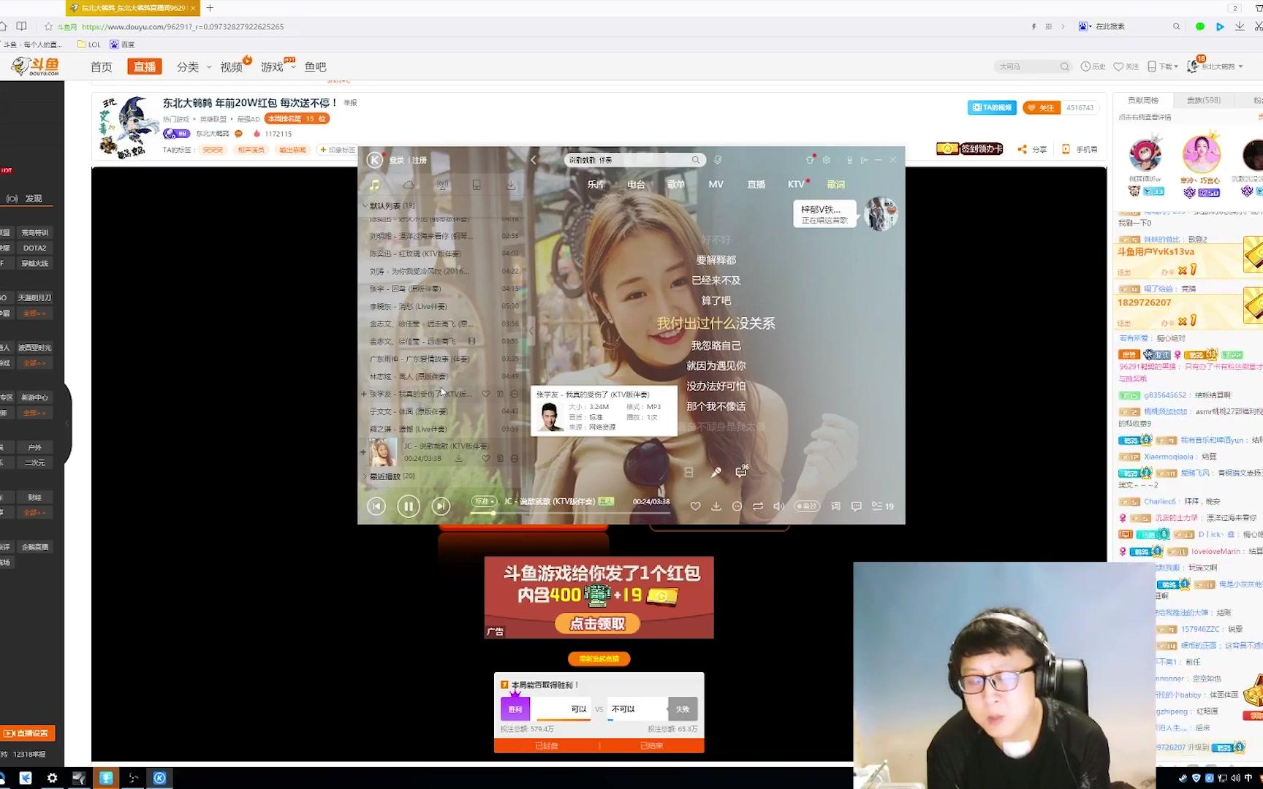Open cloud music tab in KuGou

pyautogui.click(x=409, y=185)
